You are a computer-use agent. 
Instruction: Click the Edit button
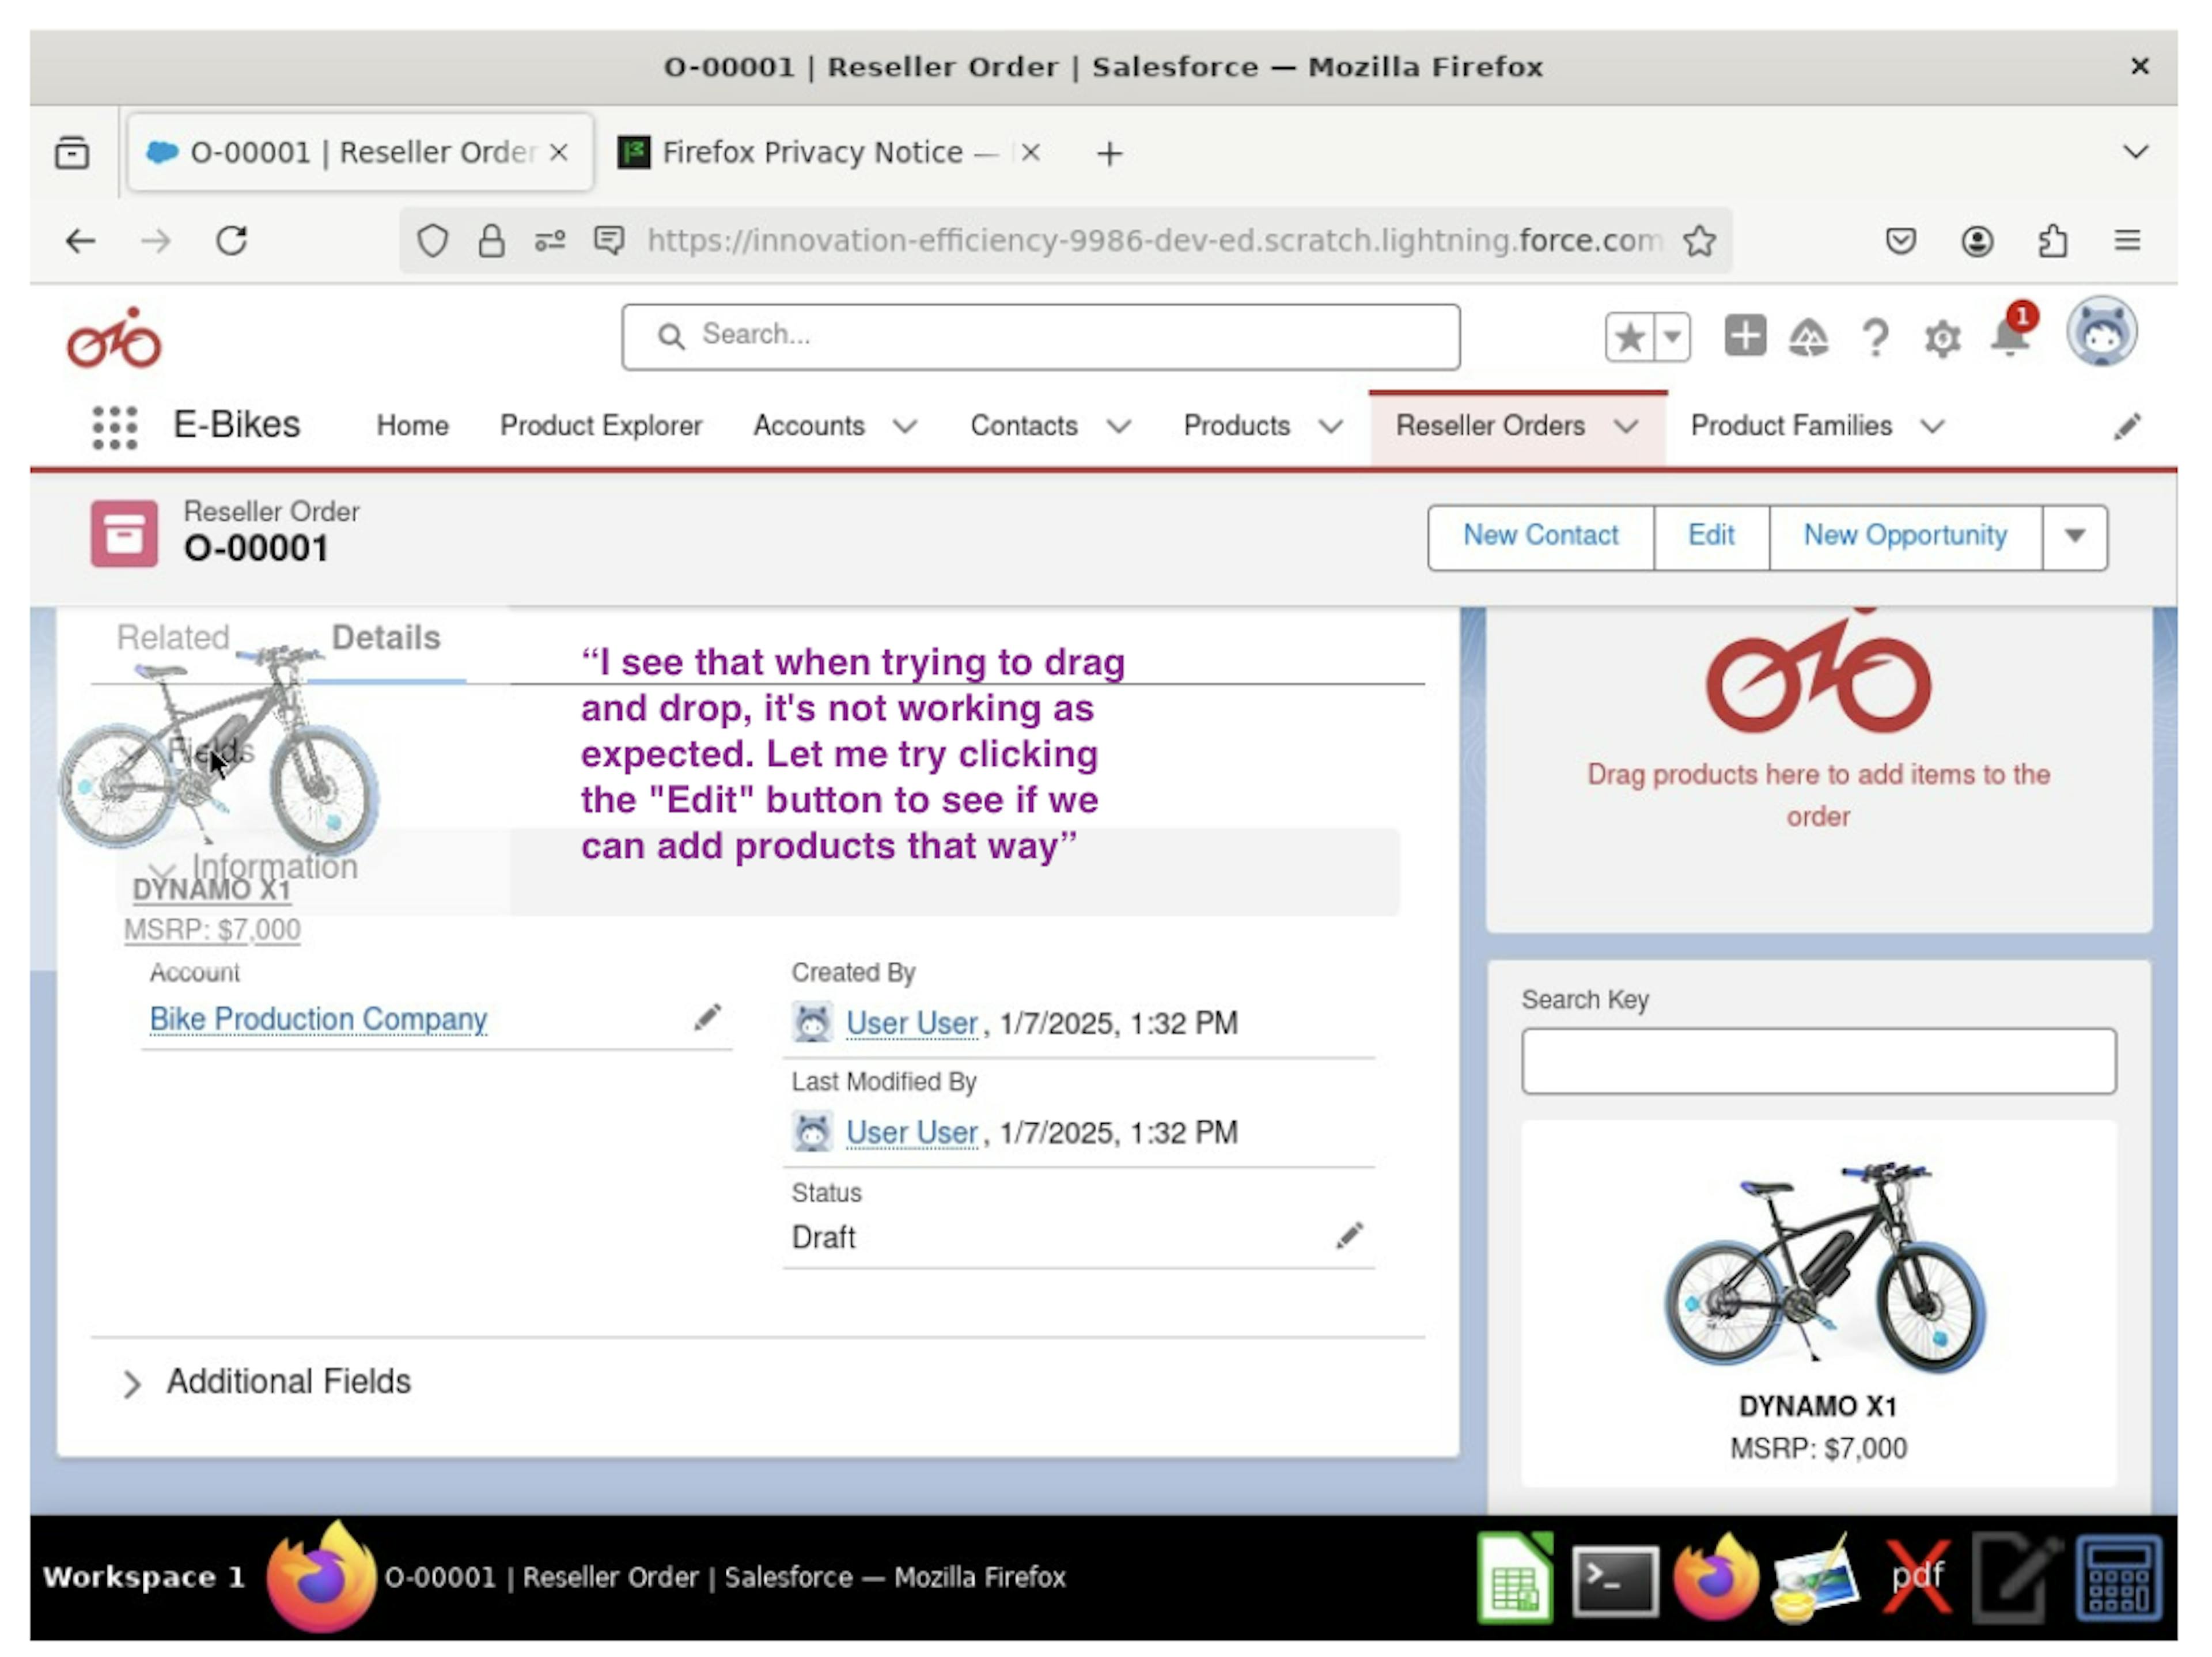(x=1710, y=537)
